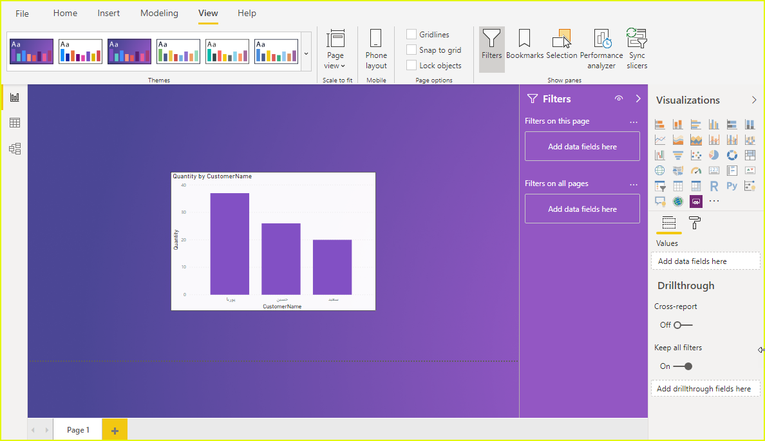The height and width of the screenshot is (441, 765).
Task: Select the stacked bar chart visualization
Action: point(659,124)
